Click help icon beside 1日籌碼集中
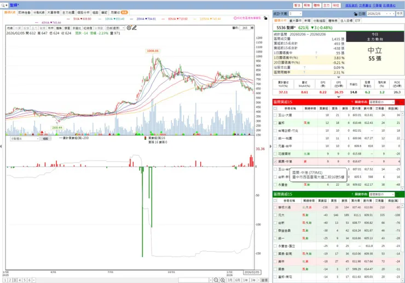 click(x=316, y=53)
